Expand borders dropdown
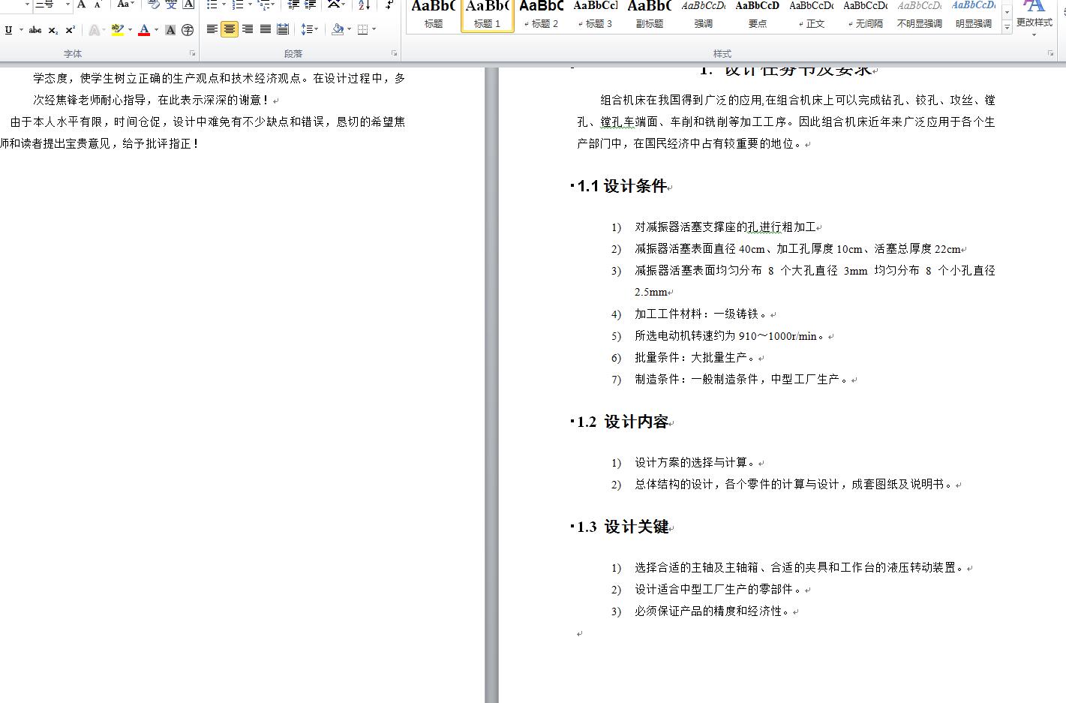Screen dimensions: 1066x703 (374, 29)
